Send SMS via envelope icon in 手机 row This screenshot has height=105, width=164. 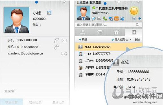pyautogui.click(x=64, y=41)
